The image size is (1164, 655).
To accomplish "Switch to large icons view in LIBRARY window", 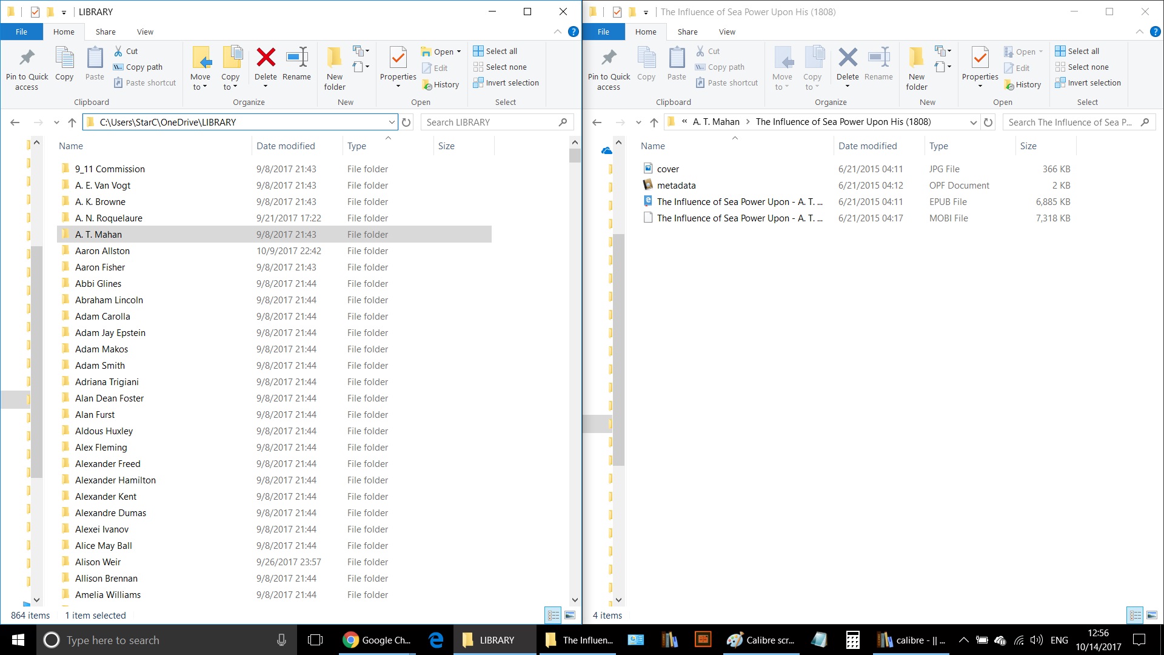I will 570,615.
